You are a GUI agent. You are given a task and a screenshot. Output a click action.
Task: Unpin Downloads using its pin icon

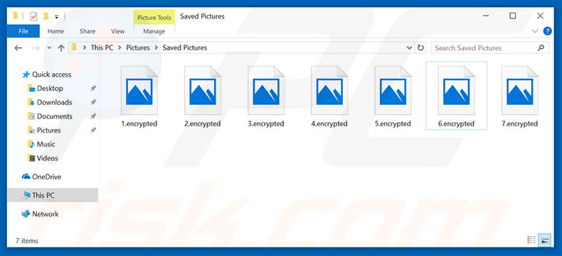(92, 103)
